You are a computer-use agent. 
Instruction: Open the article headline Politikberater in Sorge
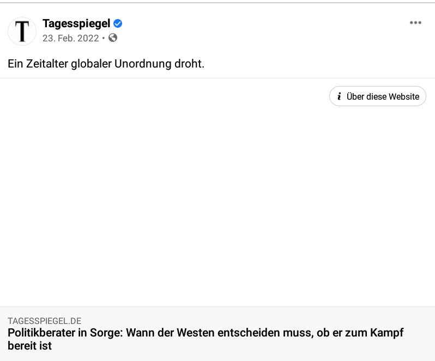[x=206, y=339]
